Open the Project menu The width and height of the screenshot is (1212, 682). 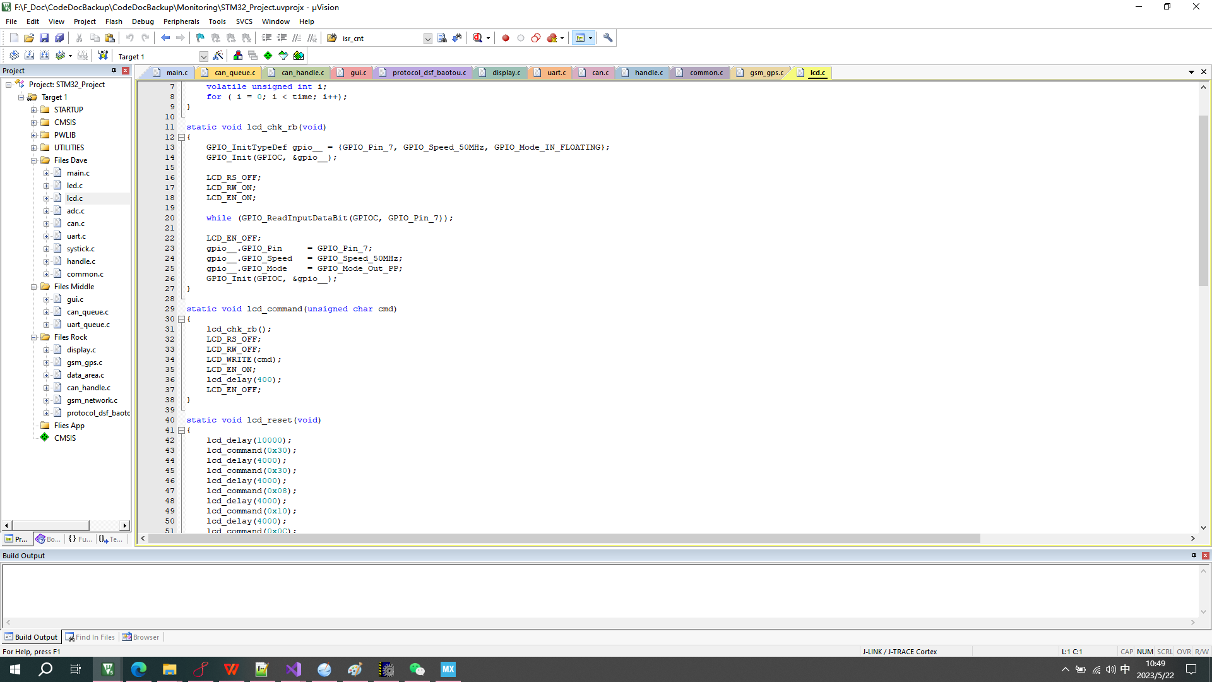coord(85,21)
